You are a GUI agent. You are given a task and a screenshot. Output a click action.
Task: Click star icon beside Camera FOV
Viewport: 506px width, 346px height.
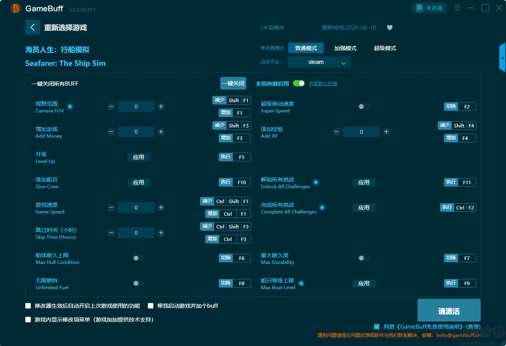point(70,107)
